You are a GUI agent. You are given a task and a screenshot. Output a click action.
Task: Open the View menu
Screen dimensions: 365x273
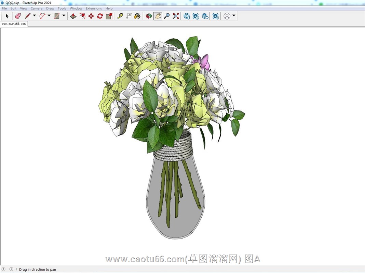click(23, 9)
